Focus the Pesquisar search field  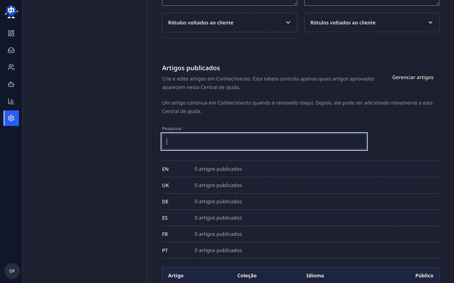[x=264, y=141]
